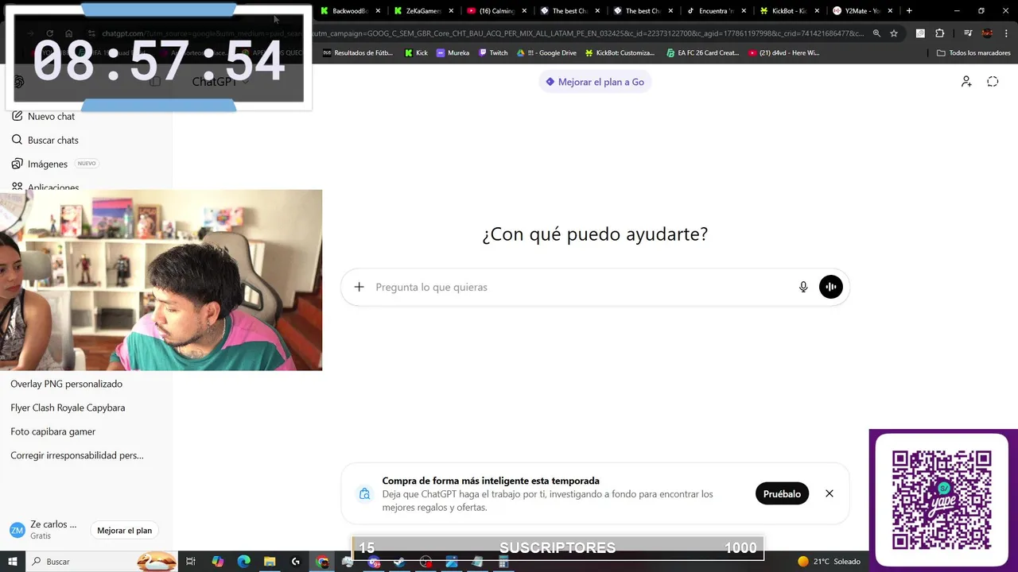Viewport: 1018px width, 572px height.
Task: Open the Windows Start menu
Action: (13, 562)
